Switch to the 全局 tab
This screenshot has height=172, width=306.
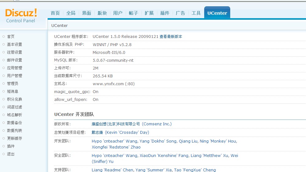pyautogui.click(x=71, y=13)
